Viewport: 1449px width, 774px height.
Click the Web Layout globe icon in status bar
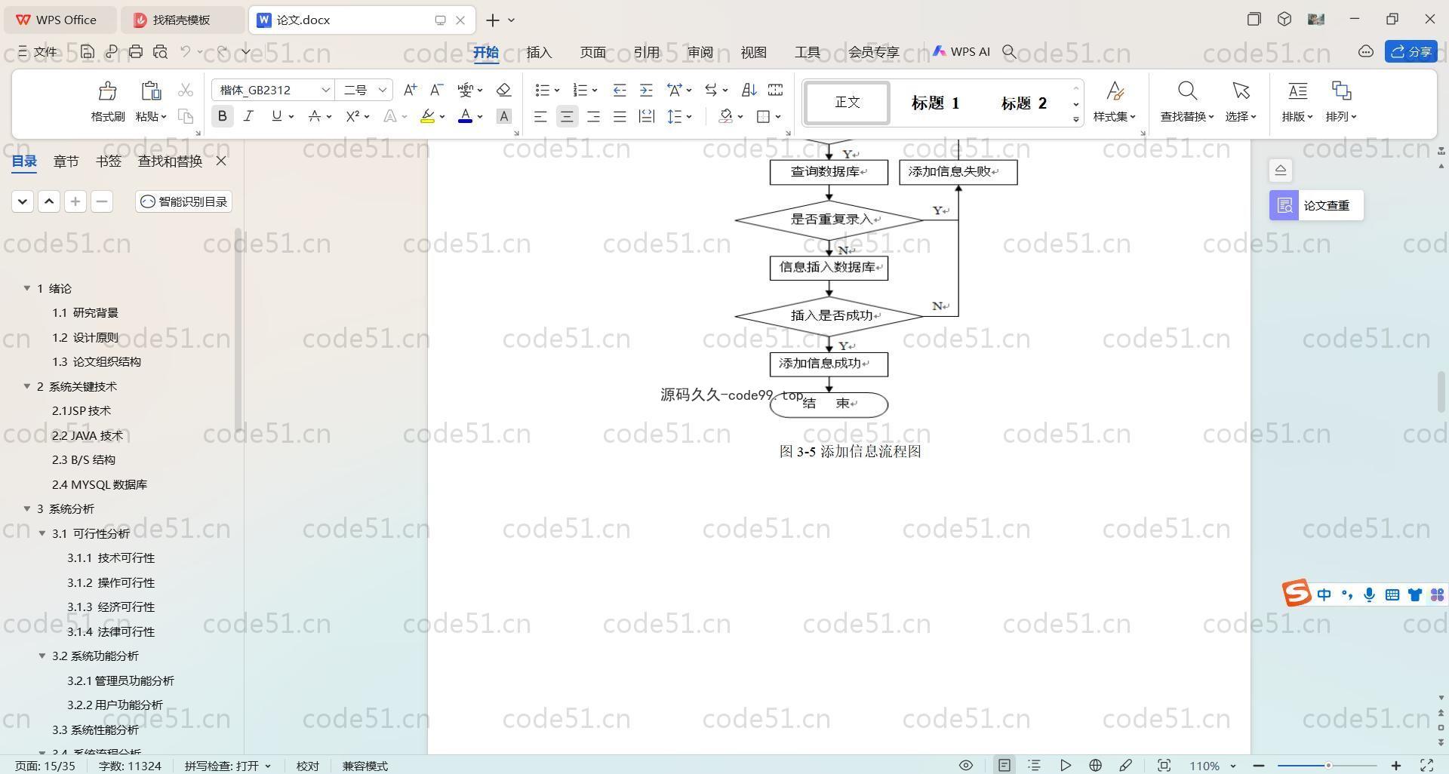click(1095, 765)
